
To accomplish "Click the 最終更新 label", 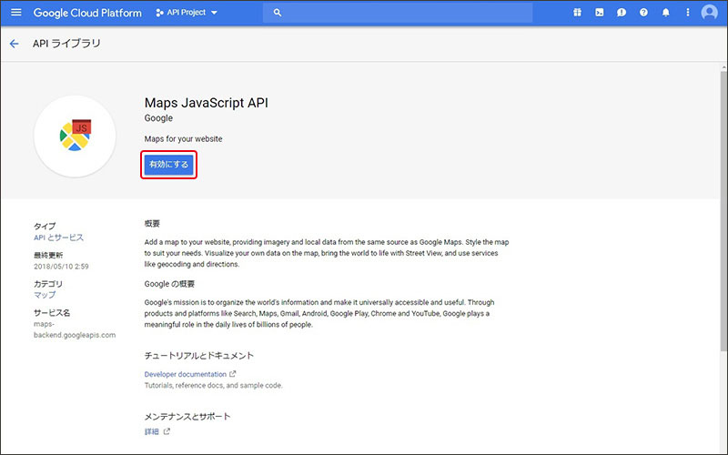I will [x=48, y=255].
